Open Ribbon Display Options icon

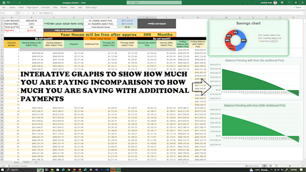282,3
